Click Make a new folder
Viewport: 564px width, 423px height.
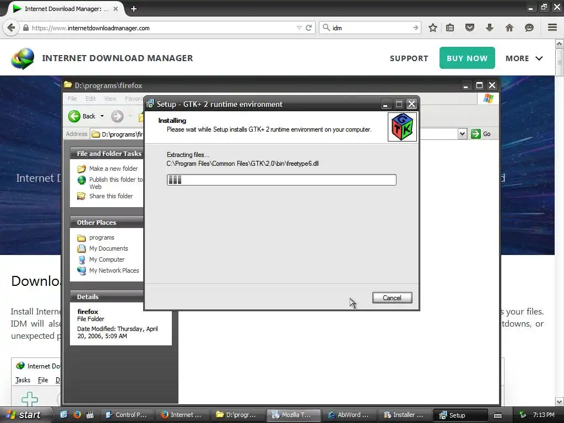click(x=113, y=169)
